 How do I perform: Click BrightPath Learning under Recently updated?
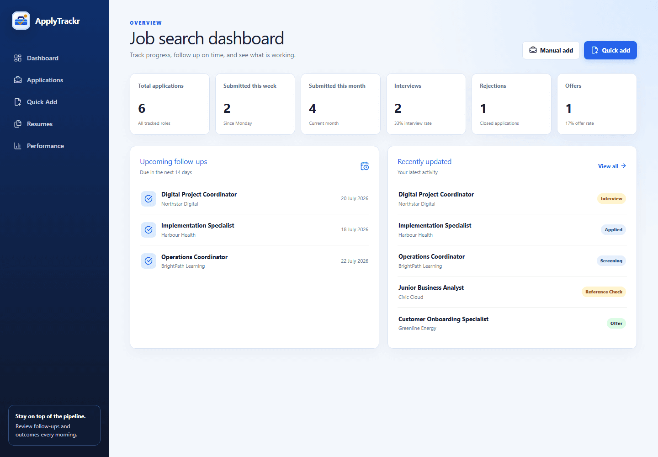[420, 266]
